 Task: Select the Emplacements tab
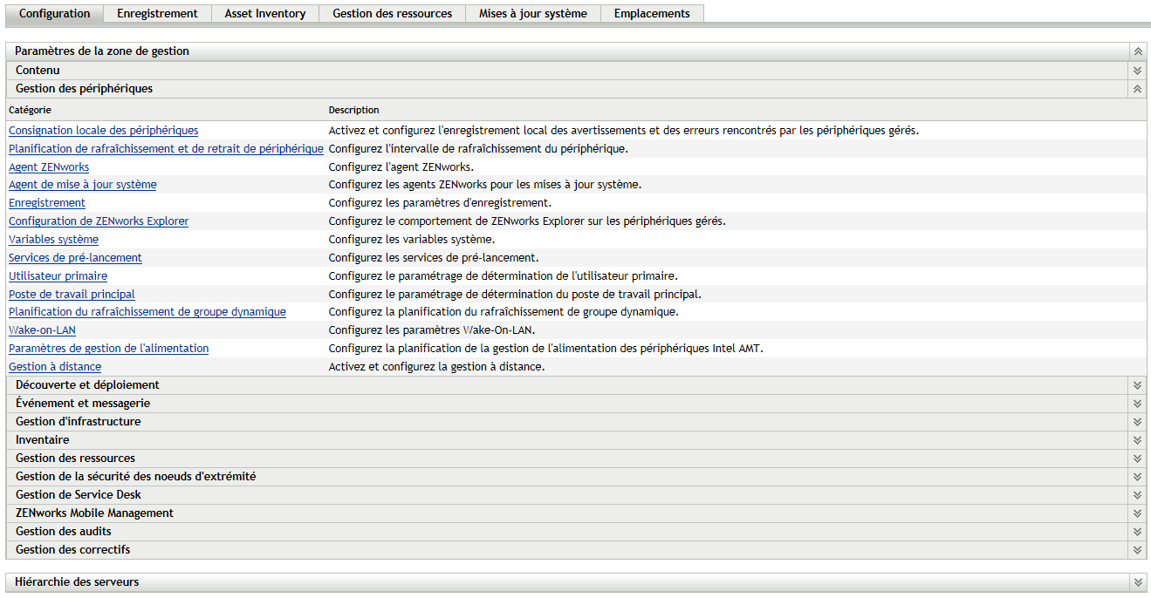[652, 14]
